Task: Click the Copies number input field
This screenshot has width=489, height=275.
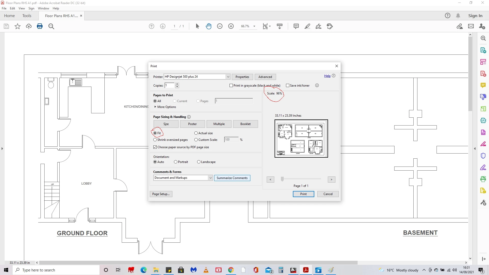Action: [x=169, y=86]
